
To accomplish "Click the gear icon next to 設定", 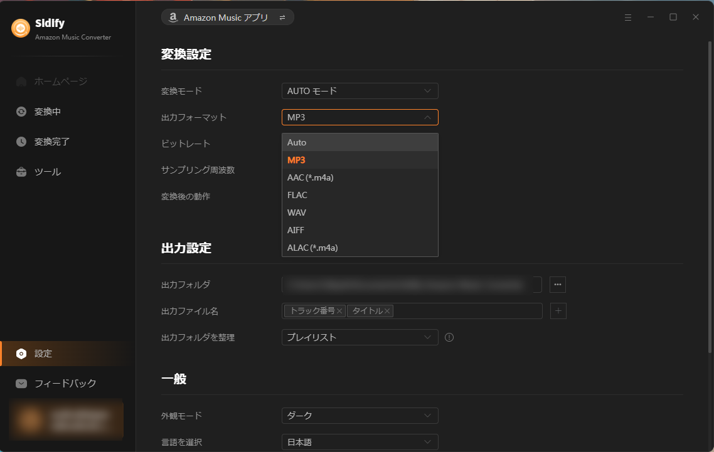I will point(21,354).
